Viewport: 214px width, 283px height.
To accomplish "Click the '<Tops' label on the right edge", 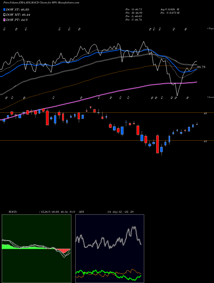I will point(210,29).
